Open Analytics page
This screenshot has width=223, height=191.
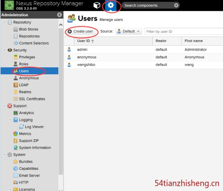[x=26, y=113]
